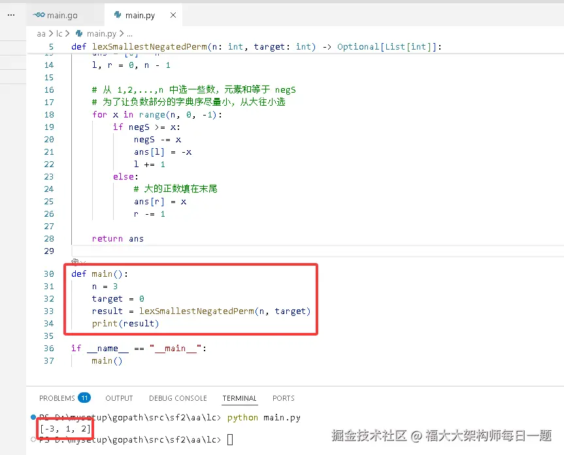Close the main.py tab
564x455 pixels.
(173, 15)
